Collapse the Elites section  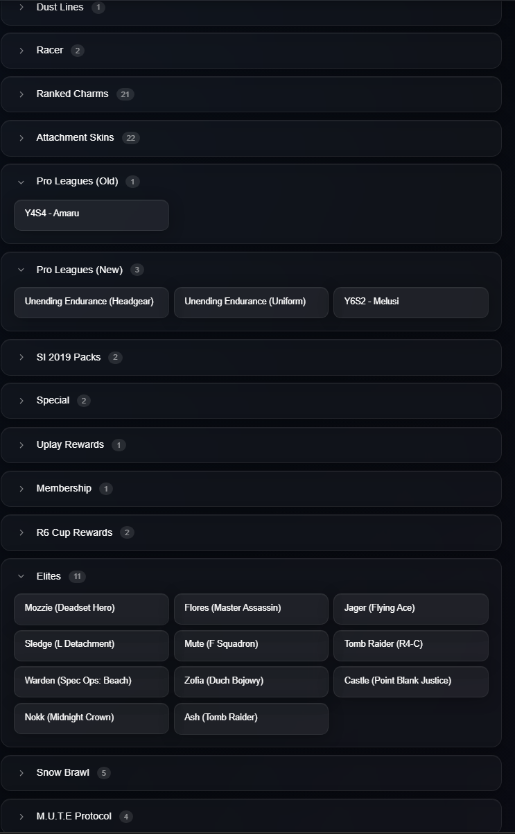pos(49,576)
